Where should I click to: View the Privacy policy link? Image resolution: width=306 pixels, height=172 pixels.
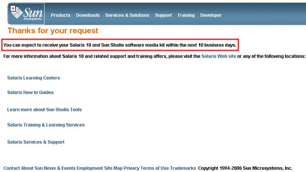(131, 168)
